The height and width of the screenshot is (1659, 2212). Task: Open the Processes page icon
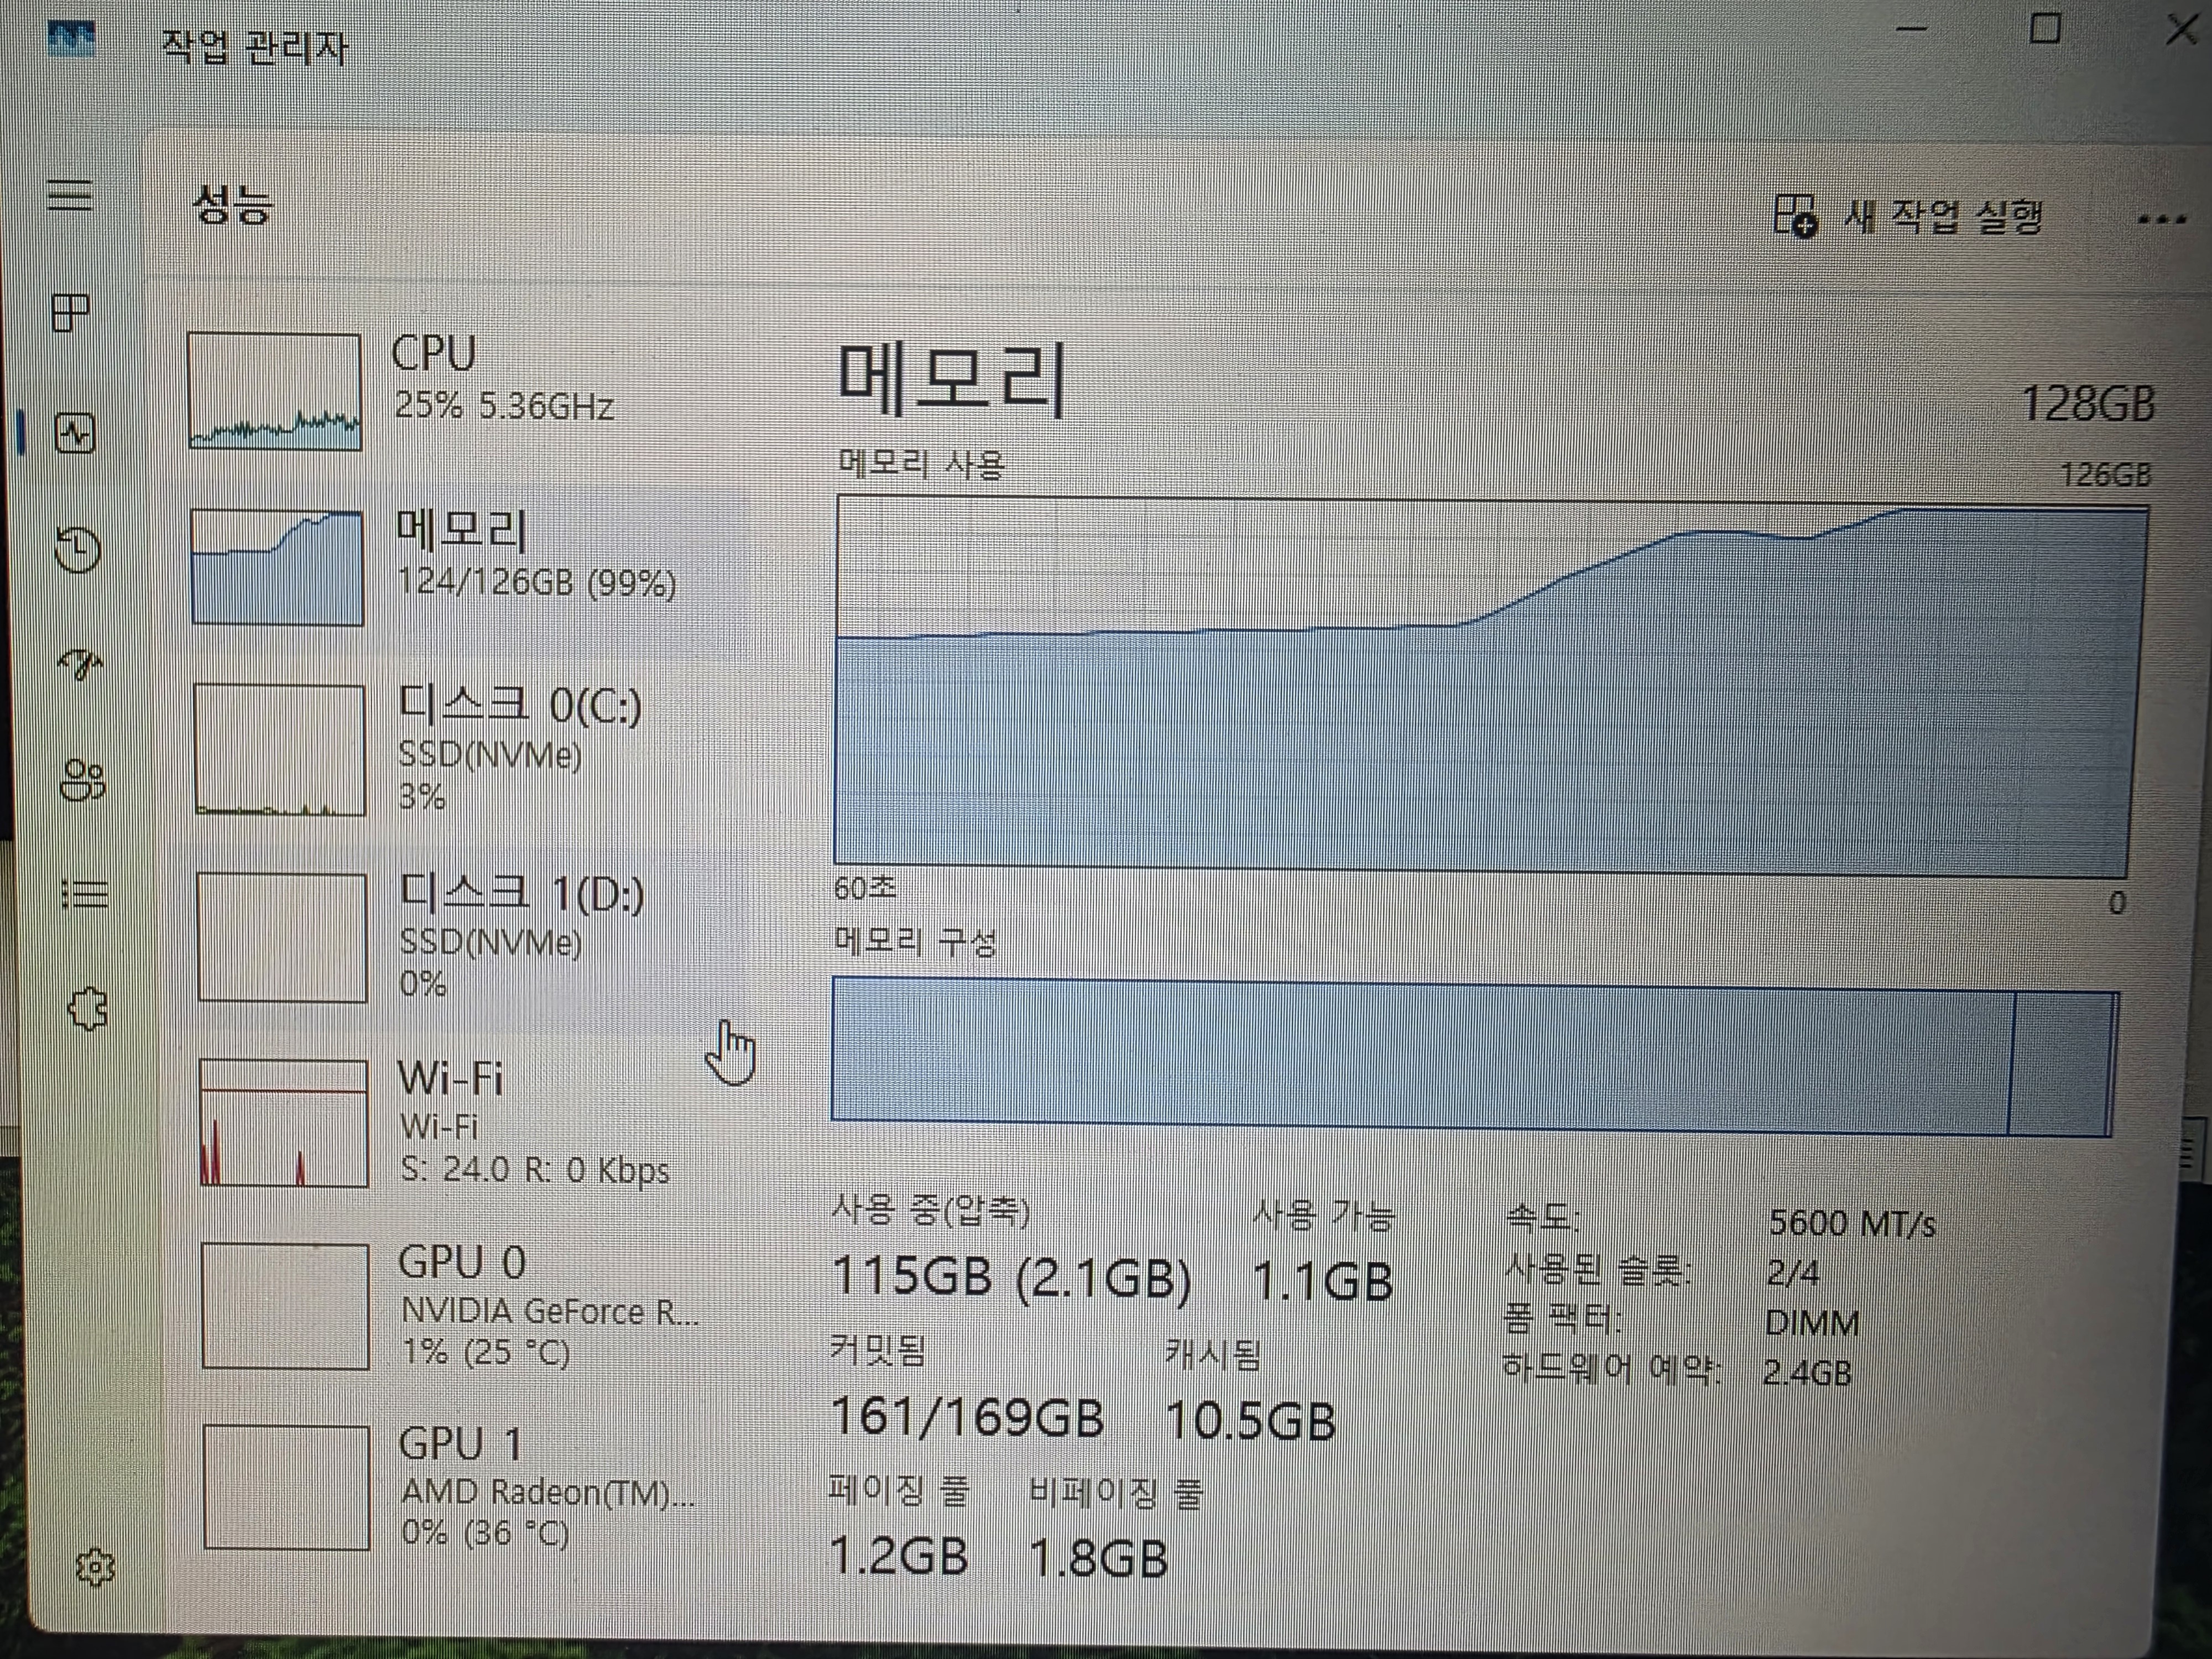click(70, 313)
